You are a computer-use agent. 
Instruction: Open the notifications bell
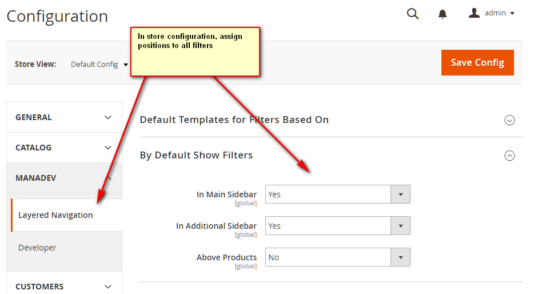[x=443, y=14]
